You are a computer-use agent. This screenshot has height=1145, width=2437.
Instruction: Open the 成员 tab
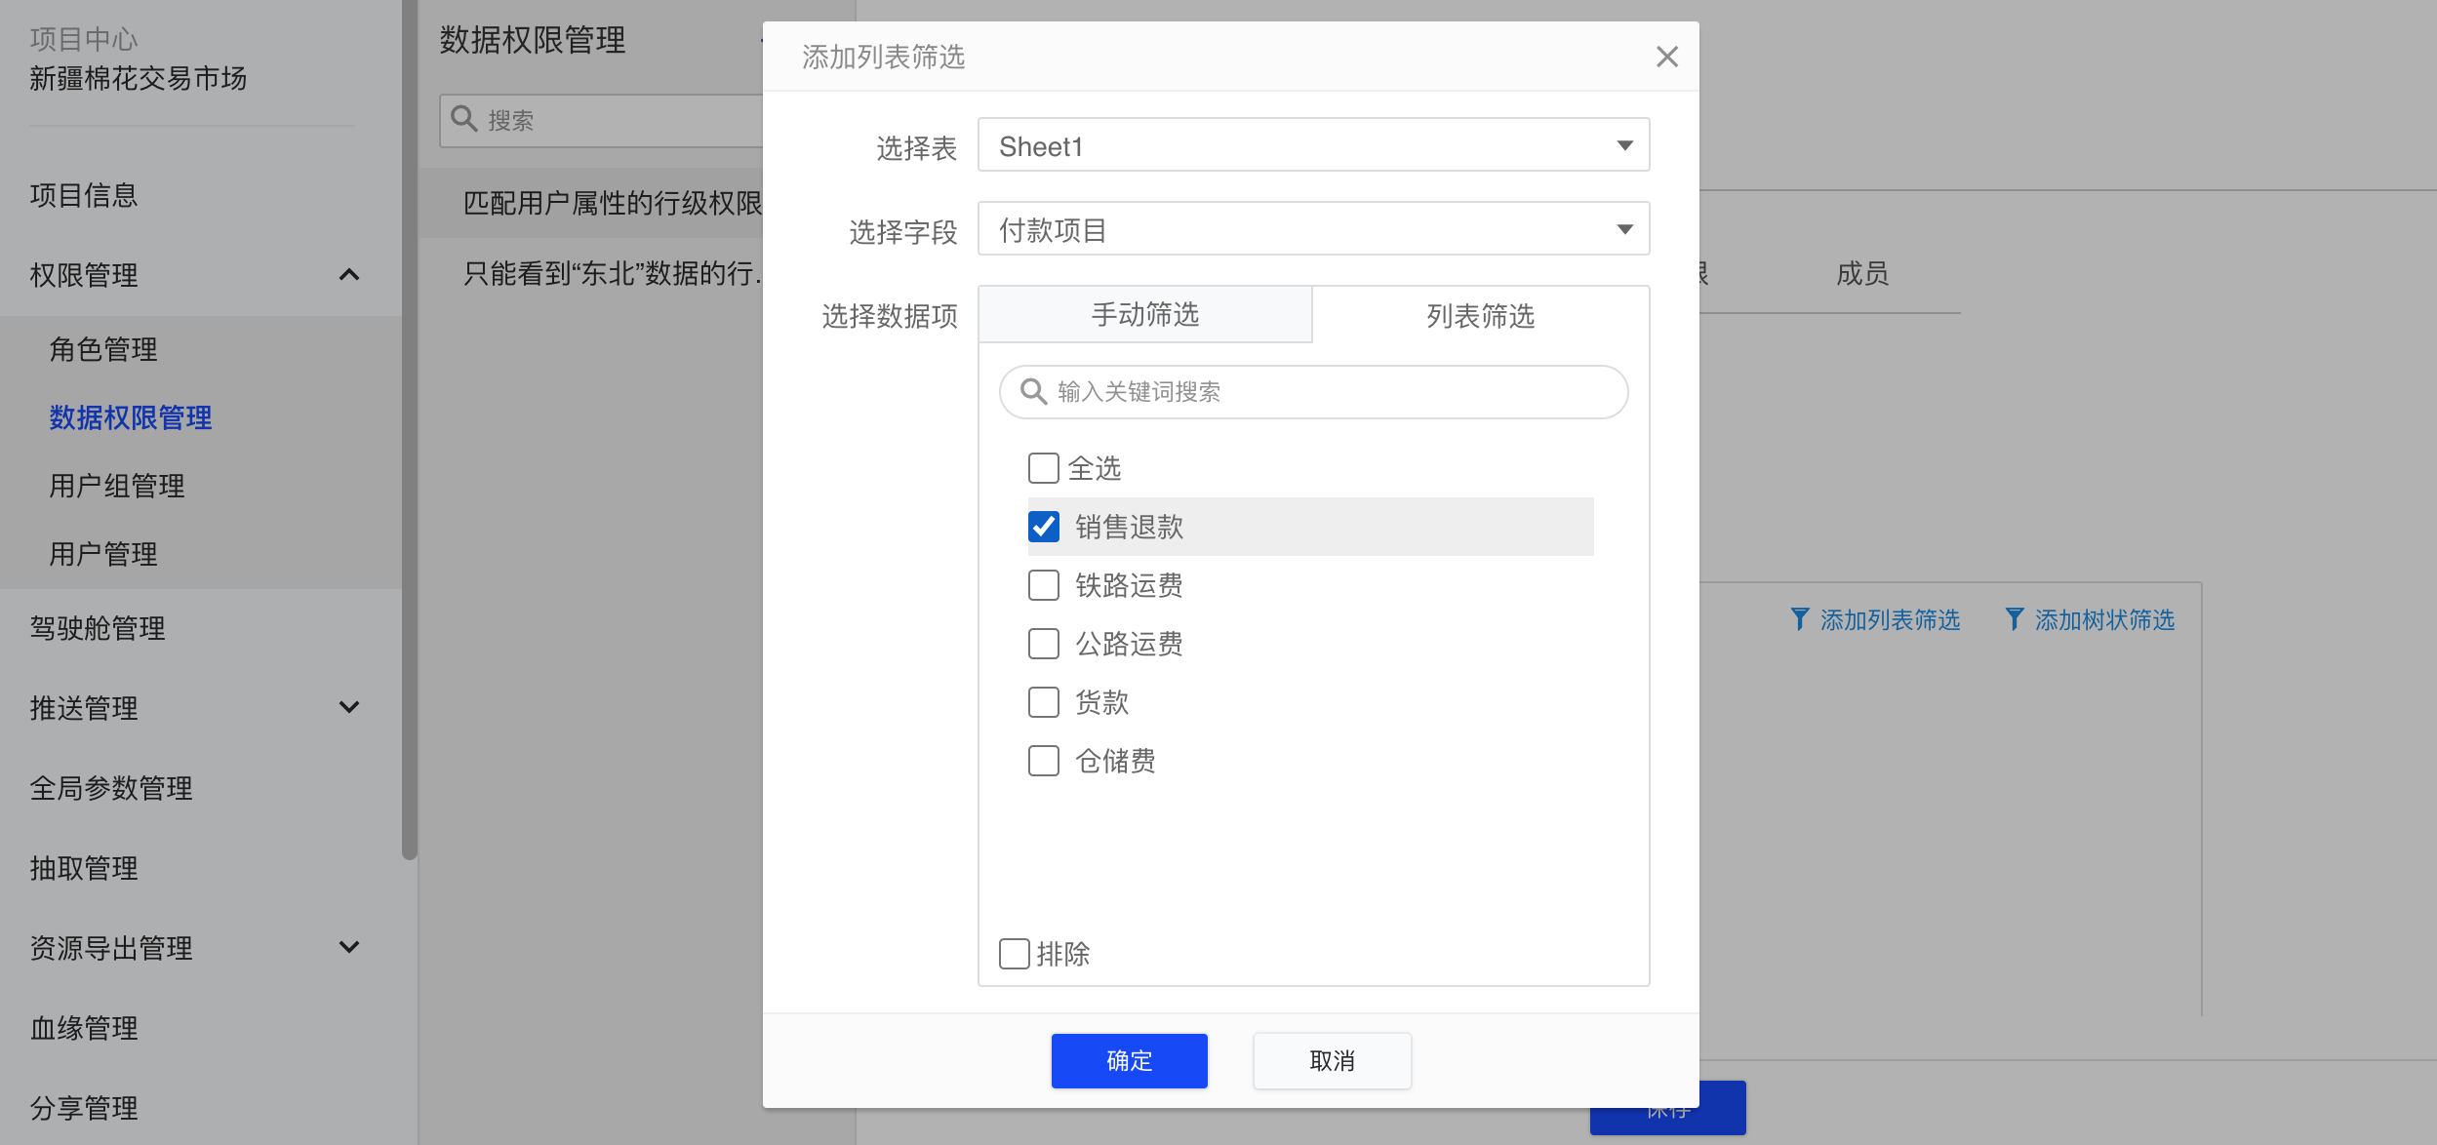click(1862, 273)
